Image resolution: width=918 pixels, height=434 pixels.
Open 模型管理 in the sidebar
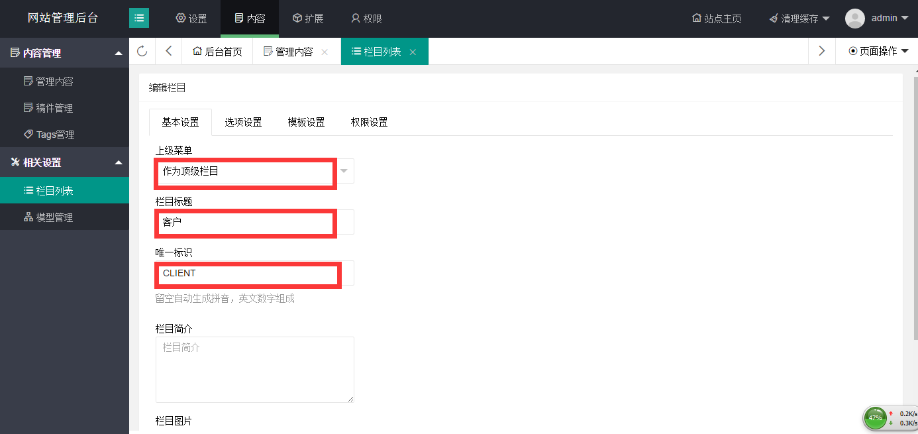[54, 217]
